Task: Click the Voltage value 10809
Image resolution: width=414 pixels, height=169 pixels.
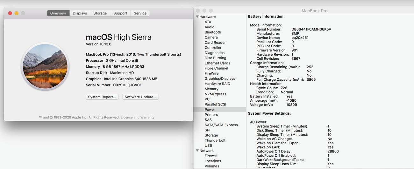Action: pos(292,105)
